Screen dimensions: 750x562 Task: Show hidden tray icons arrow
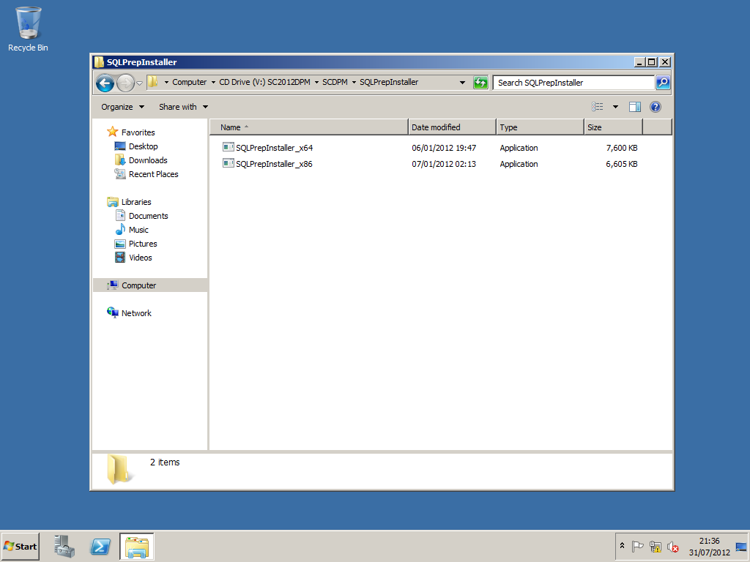[623, 546]
